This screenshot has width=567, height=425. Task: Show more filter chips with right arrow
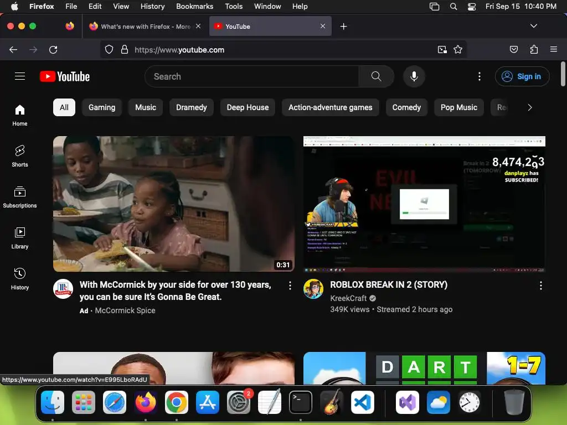[529, 107]
